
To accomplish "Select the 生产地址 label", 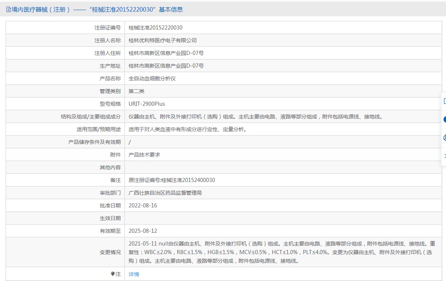I will pyautogui.click(x=110, y=66).
